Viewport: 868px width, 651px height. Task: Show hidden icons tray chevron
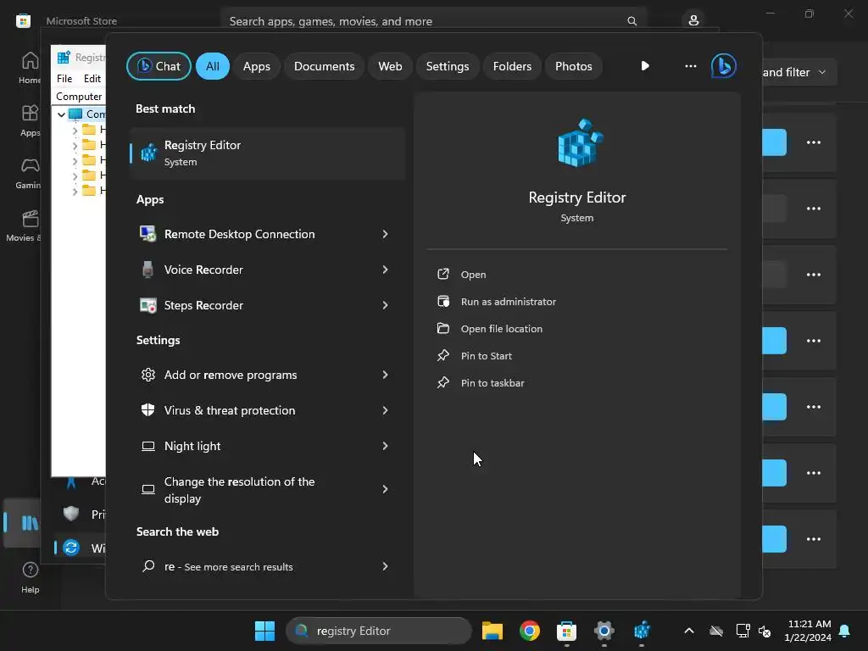(x=688, y=631)
